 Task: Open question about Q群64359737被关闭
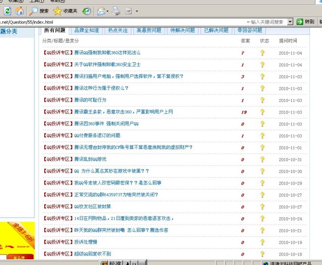coord(116,195)
